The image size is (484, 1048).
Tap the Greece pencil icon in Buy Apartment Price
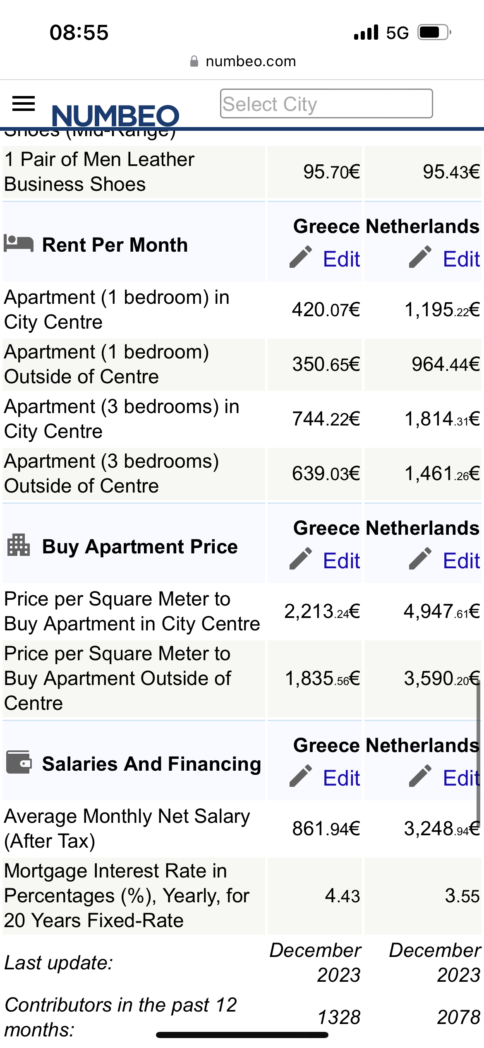(301, 558)
